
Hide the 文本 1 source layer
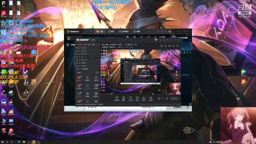[x=77, y=54]
